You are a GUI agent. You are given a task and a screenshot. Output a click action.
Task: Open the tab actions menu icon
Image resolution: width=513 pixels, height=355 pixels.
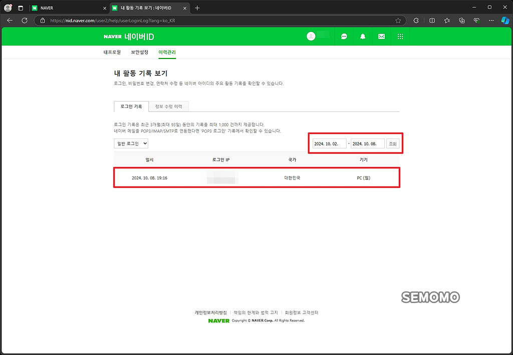coord(21,8)
